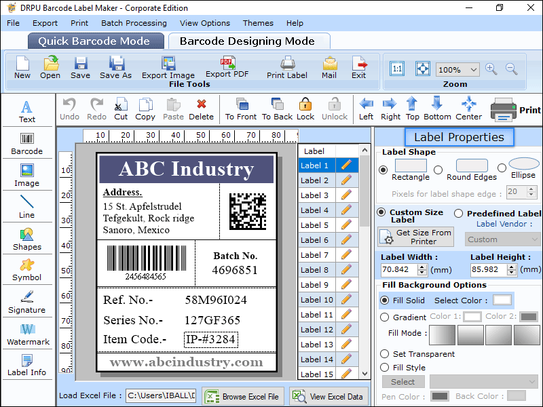543x407 pixels.
Task: Edit Label 5 with pencil icon
Action: tap(346, 225)
